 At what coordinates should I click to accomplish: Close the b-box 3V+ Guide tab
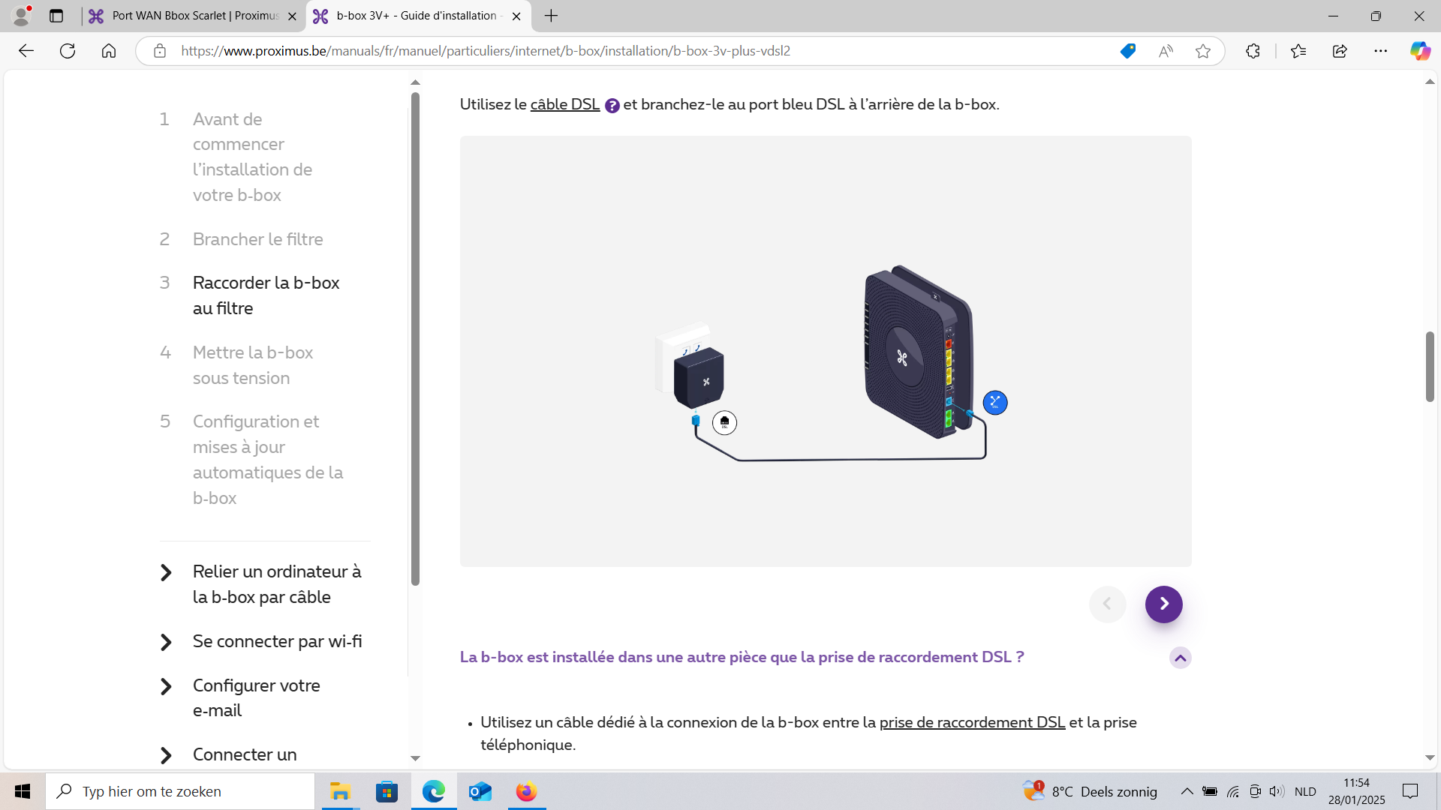516,16
